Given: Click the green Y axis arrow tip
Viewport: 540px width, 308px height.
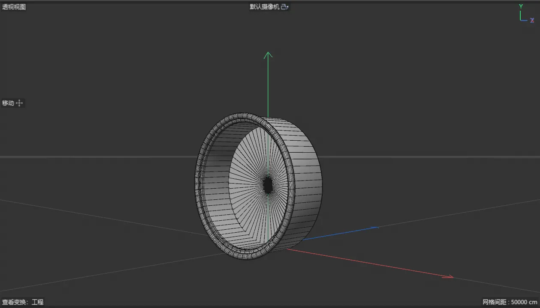Looking at the screenshot, I should click(268, 54).
